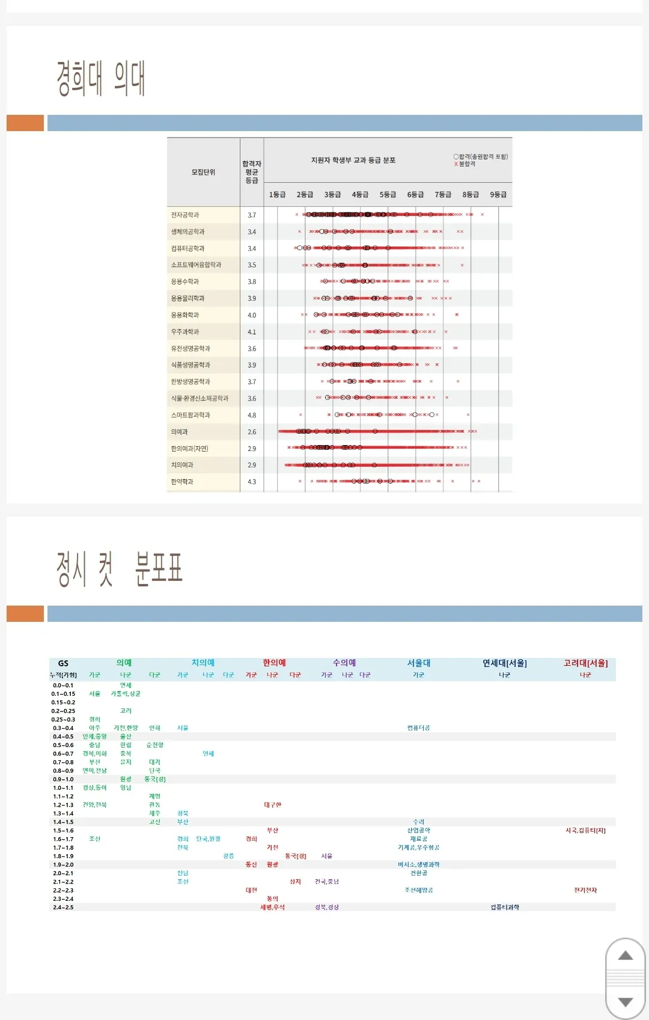Click the 세명,우석 cell
Image resolution: width=649 pixels, height=1020 pixels.
tap(273, 907)
